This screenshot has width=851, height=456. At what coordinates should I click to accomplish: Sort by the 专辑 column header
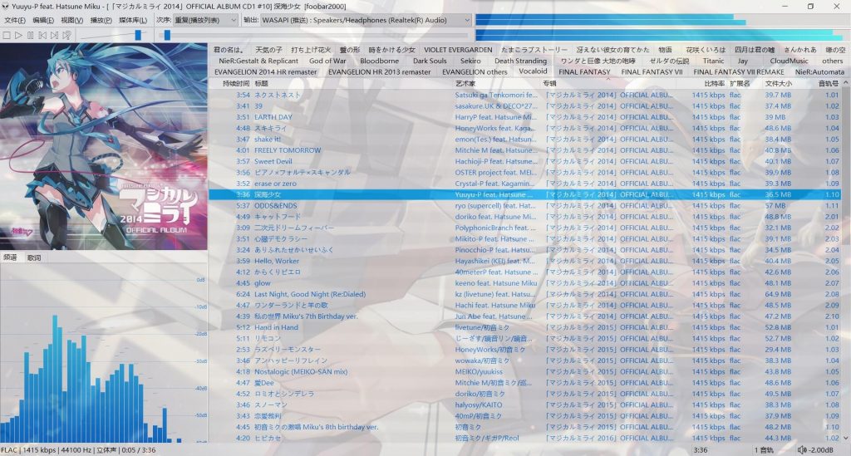[549, 84]
